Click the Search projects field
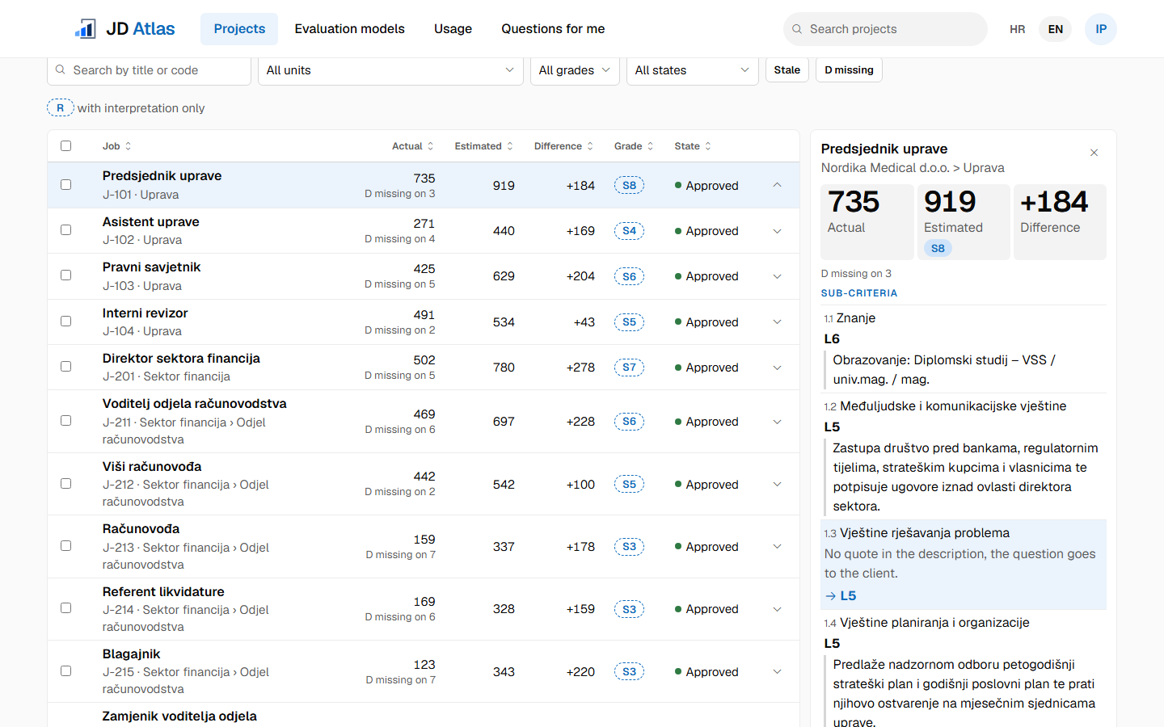The height and width of the screenshot is (727, 1164). 885,29
